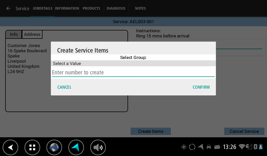Screen dimensions: 267x156
Task: Tap the Service title in top bar
Action: point(22,9)
